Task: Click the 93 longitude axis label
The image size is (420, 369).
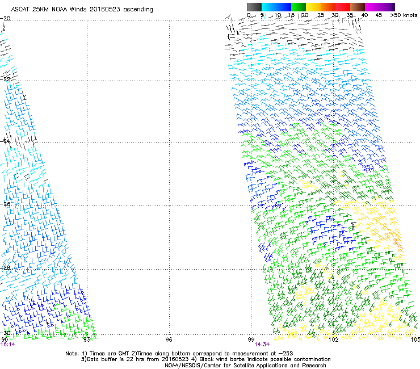Action: tap(87, 339)
